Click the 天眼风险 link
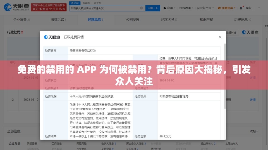This screenshot has width=268, height=150. (x=82, y=144)
